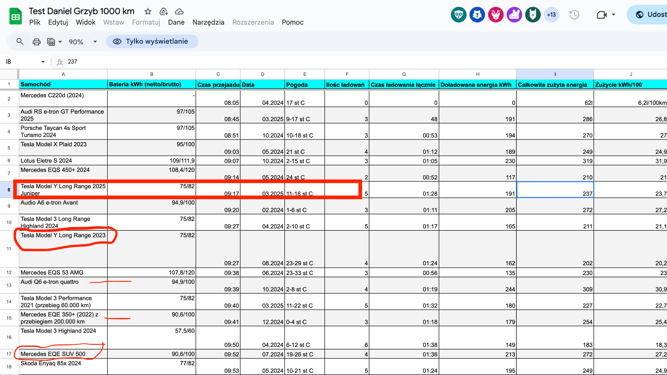Click the teal anonymous viewer avatar

pos(459,14)
